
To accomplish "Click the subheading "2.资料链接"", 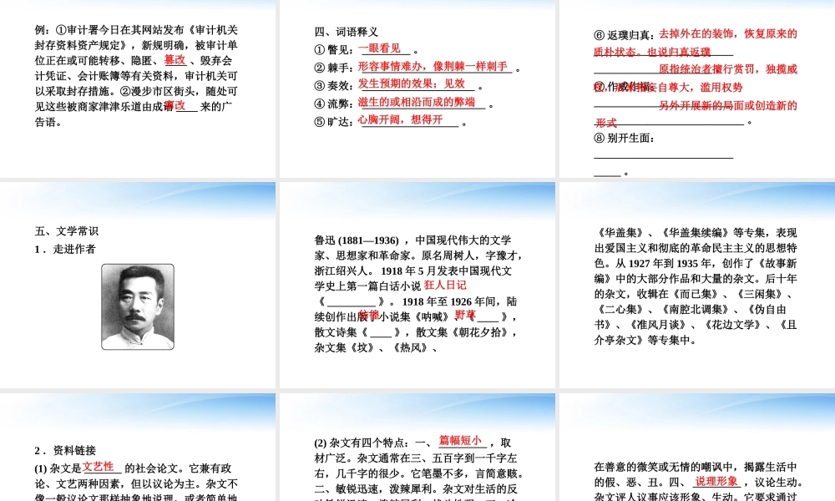I will pyautogui.click(x=65, y=450).
